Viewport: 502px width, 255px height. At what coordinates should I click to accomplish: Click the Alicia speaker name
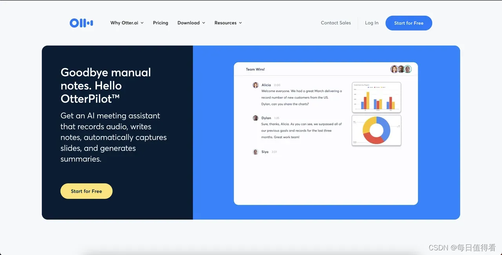tap(266, 85)
